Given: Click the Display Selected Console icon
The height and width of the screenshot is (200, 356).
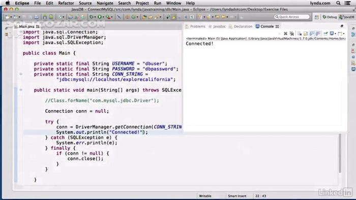Looking at the screenshot, I should pos(332,34).
